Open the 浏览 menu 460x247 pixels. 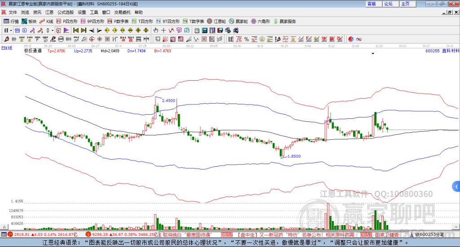click(25, 12)
